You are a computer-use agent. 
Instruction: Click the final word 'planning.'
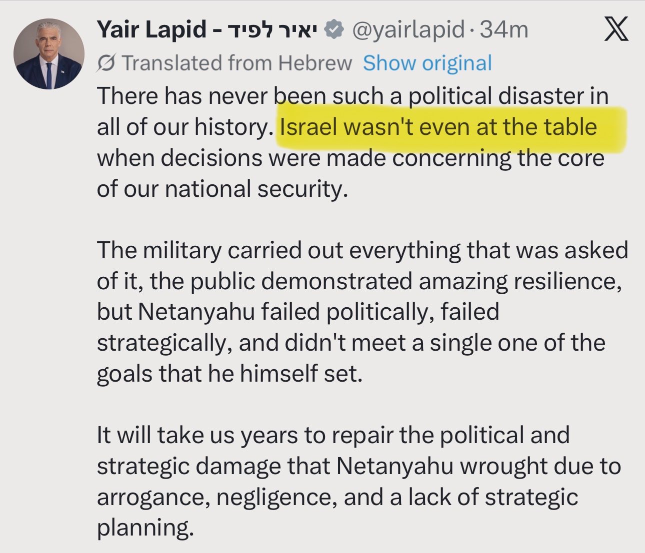(x=145, y=528)
